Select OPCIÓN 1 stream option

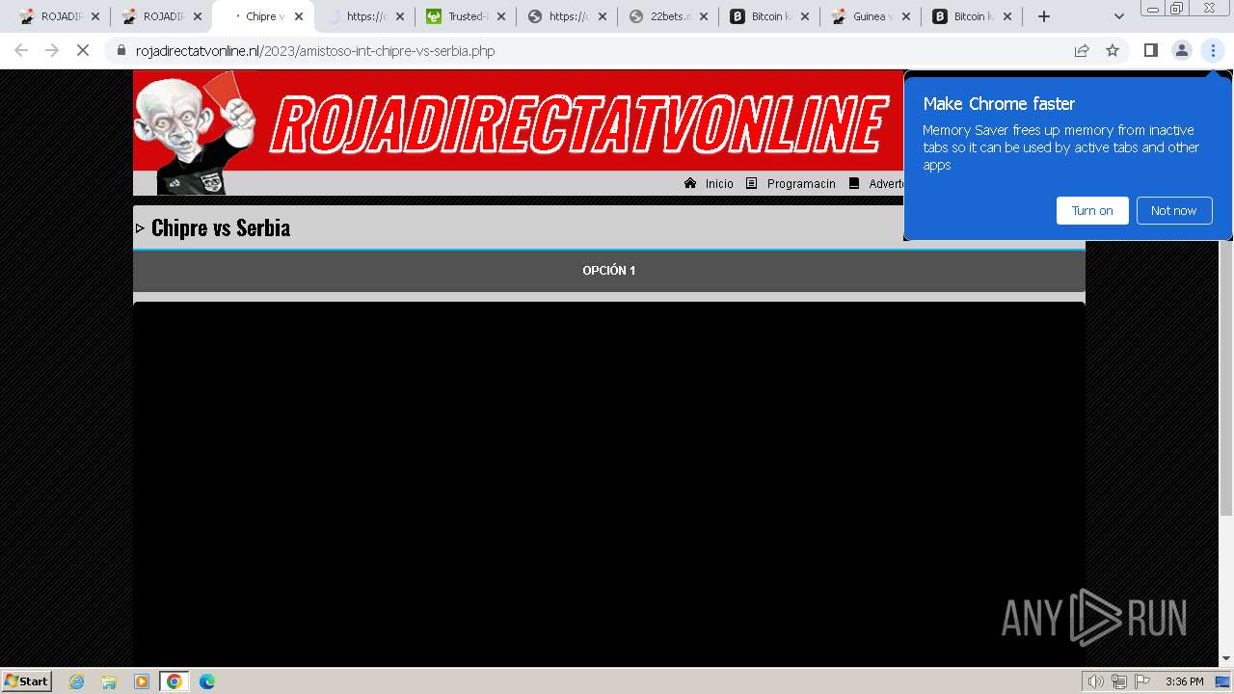(609, 271)
